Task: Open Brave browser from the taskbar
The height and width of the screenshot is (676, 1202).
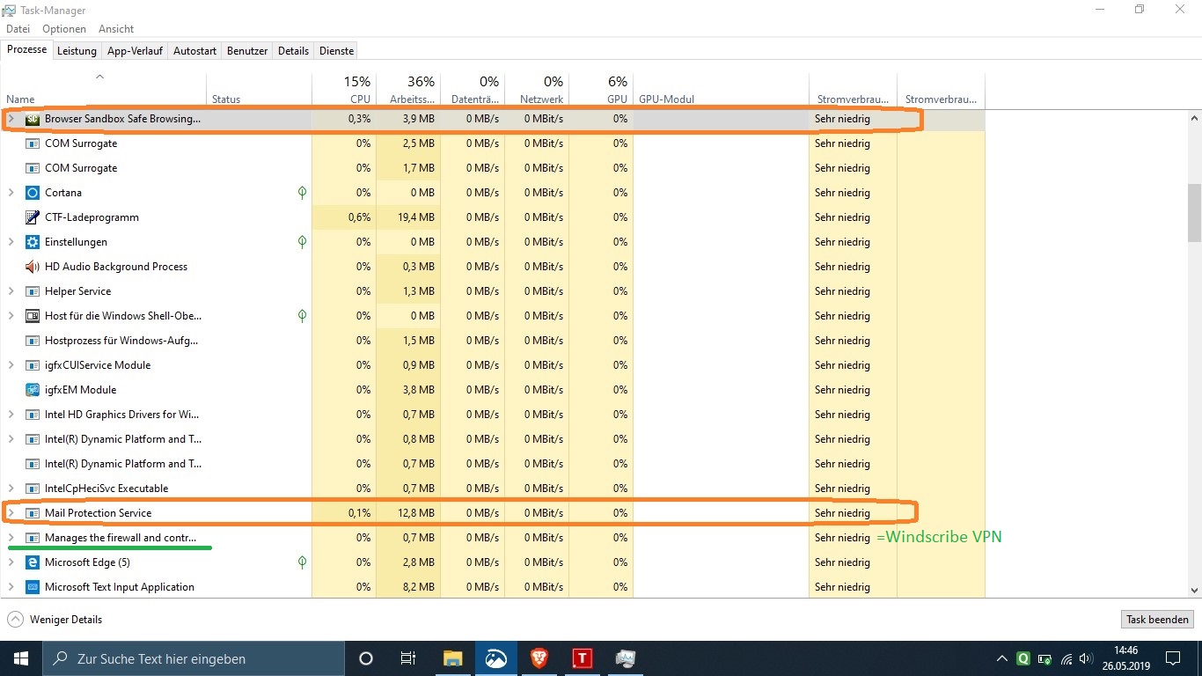Action: click(539, 658)
